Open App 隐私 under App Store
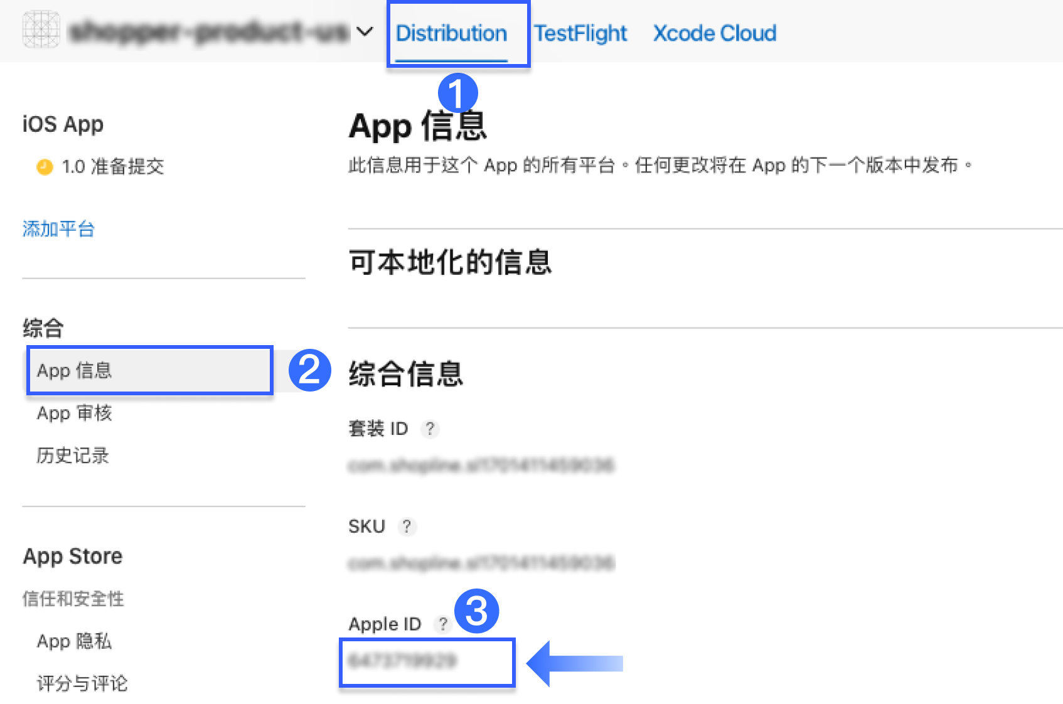This screenshot has height=704, width=1063. pyautogui.click(x=74, y=641)
